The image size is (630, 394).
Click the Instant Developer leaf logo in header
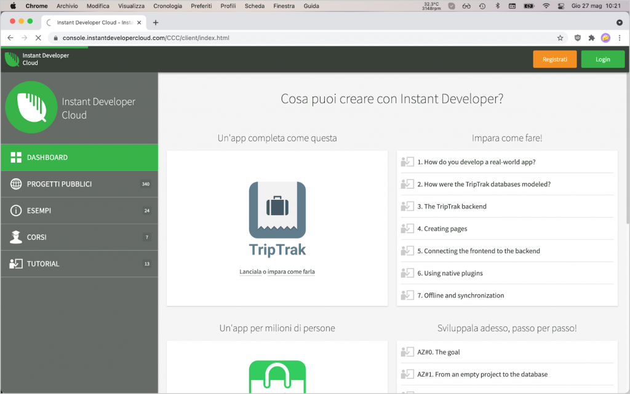12,60
